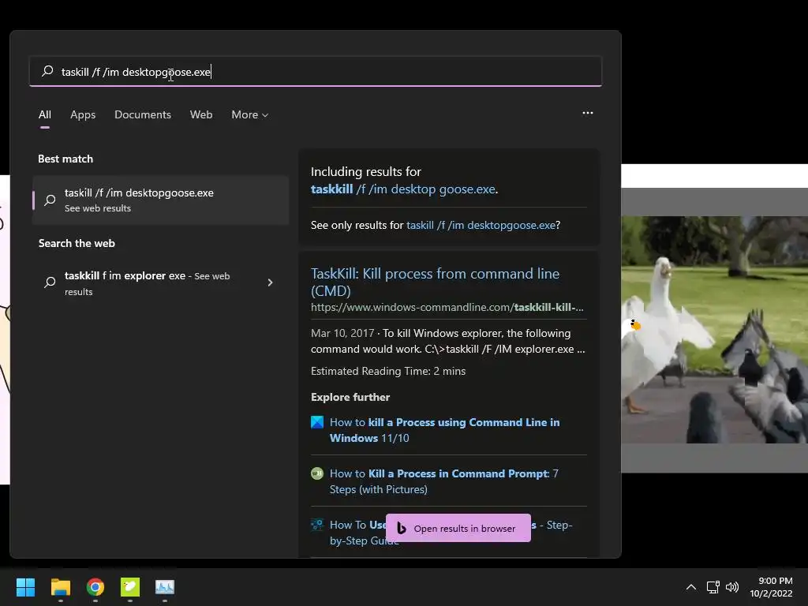Click volume speaker icon in tray
This screenshot has width=808, height=606.
731,587
